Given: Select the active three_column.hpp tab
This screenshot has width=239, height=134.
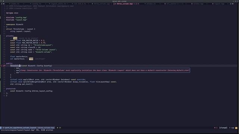Looking at the screenshot, I should click(125, 4).
